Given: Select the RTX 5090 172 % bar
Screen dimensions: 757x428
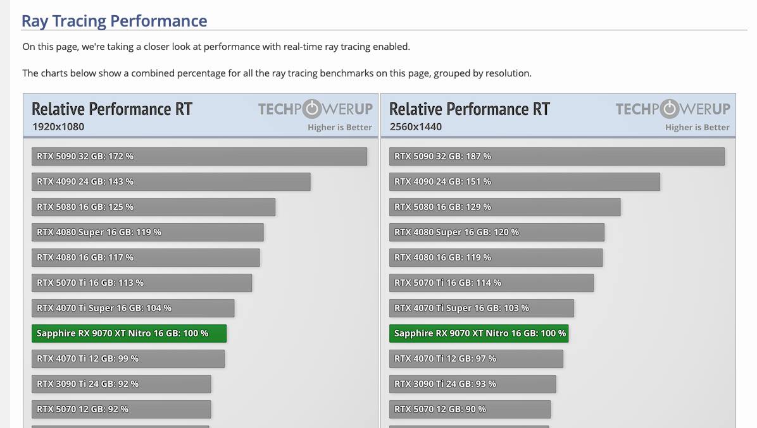Looking at the screenshot, I should coord(199,157).
